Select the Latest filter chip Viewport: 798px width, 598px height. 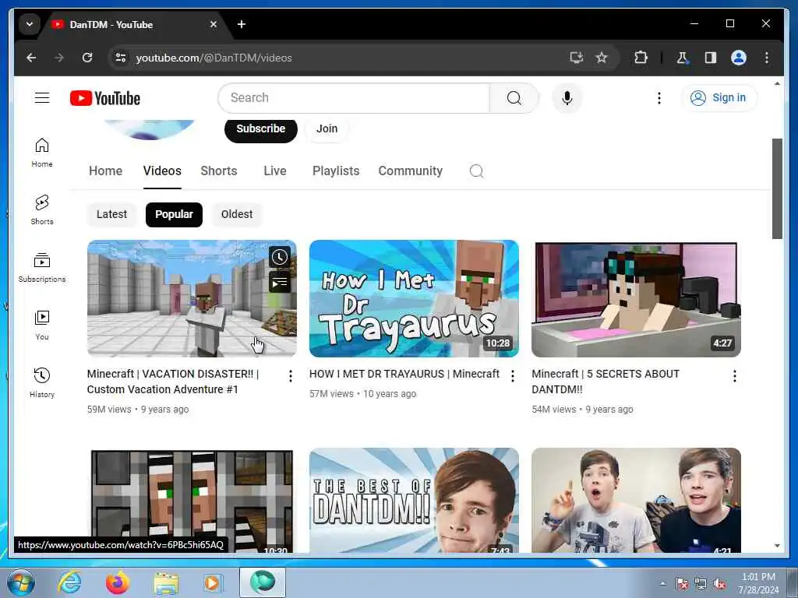coord(111,214)
